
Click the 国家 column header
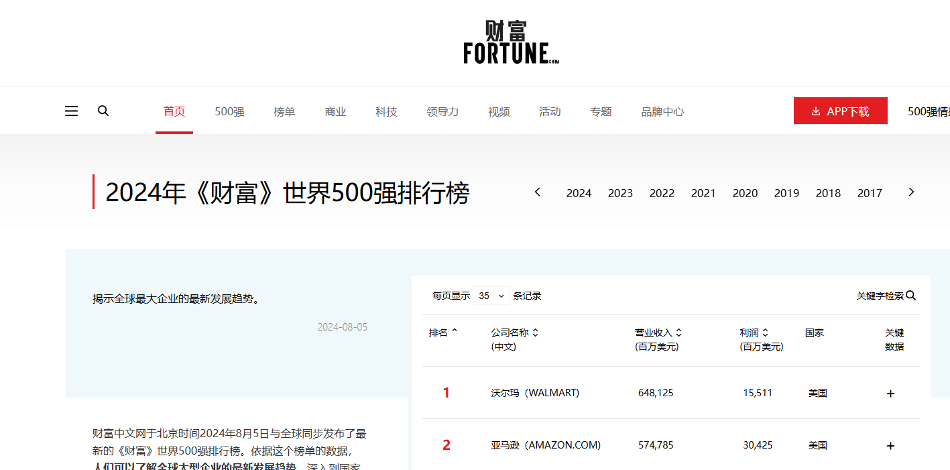[x=815, y=333]
